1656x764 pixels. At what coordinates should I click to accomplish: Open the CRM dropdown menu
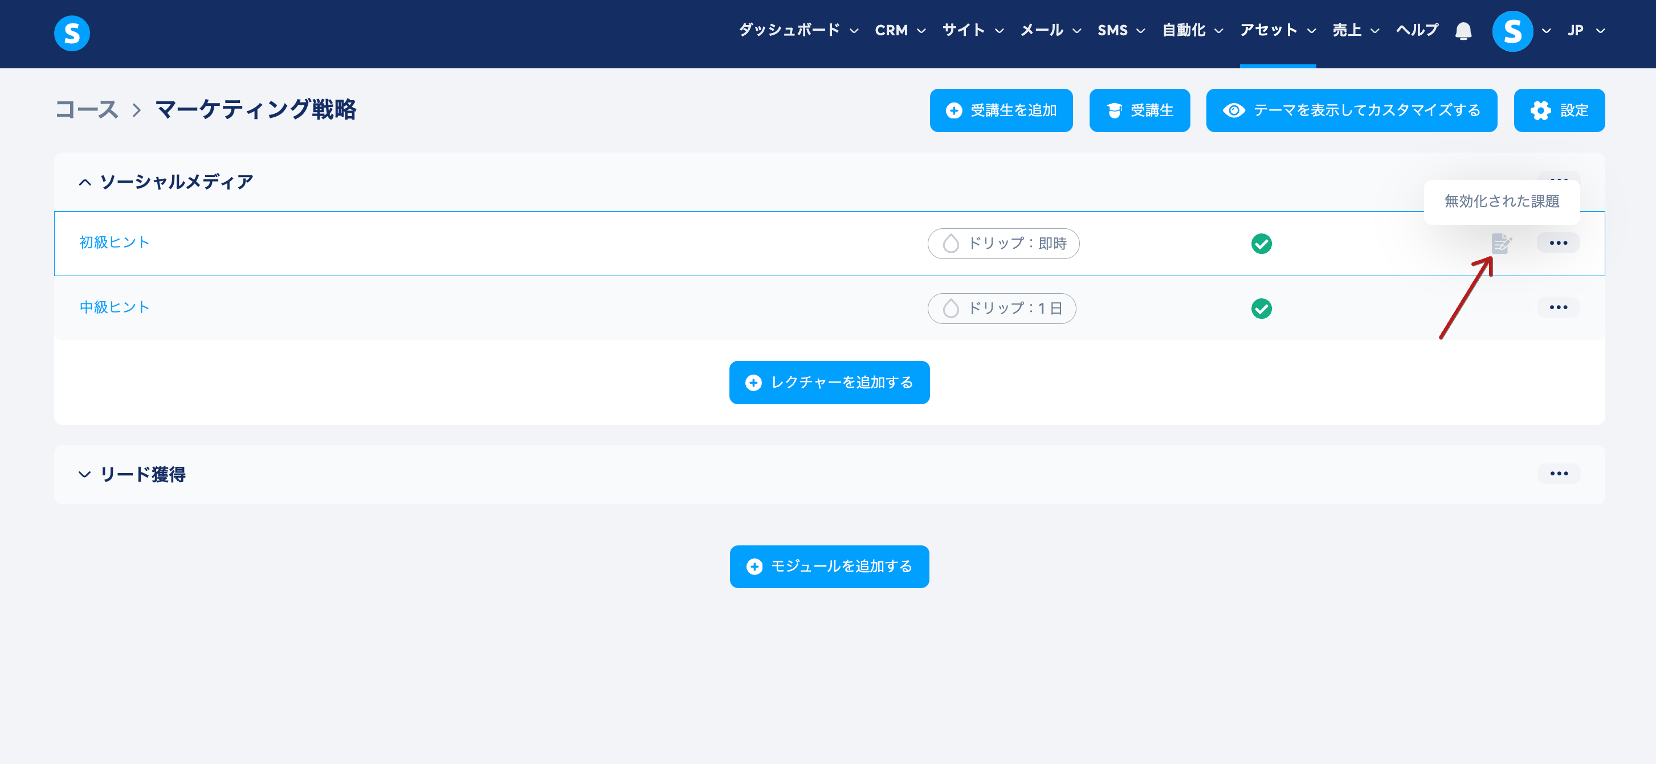900,30
